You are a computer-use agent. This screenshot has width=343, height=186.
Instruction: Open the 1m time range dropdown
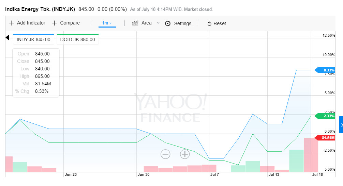(107, 23)
